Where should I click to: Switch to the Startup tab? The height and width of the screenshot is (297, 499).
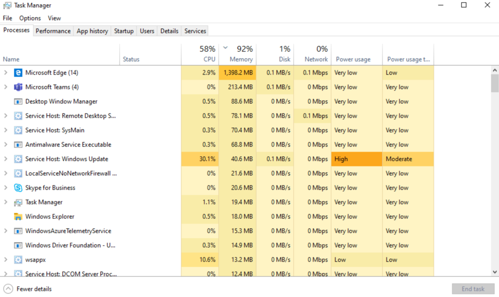pyautogui.click(x=124, y=31)
